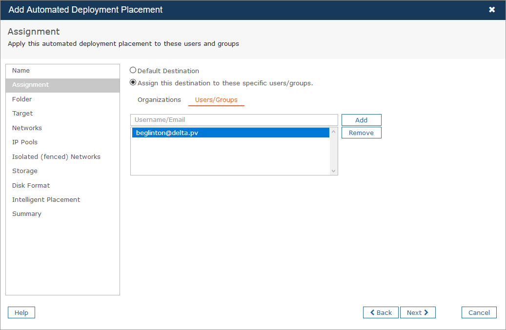Close the Add Automated Deployment Placement dialog

(492, 10)
